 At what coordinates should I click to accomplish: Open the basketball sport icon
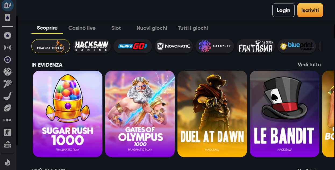tap(8, 71)
